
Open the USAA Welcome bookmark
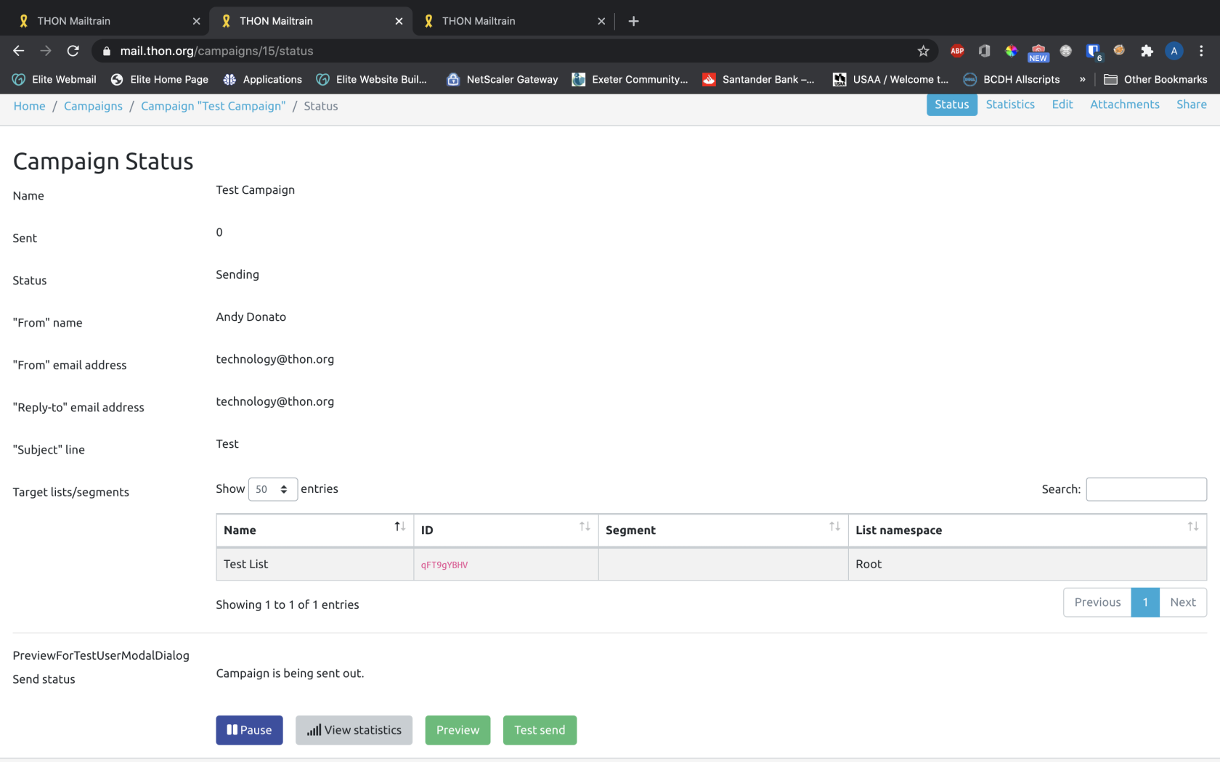890,79
